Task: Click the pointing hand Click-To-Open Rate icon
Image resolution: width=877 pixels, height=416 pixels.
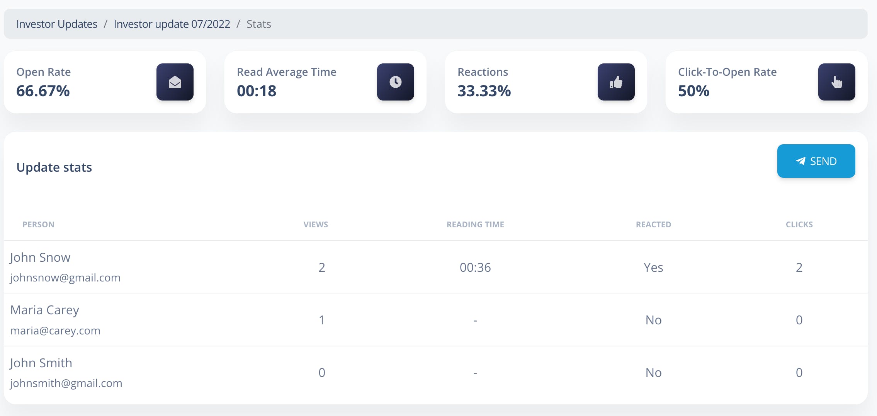Action: point(836,82)
